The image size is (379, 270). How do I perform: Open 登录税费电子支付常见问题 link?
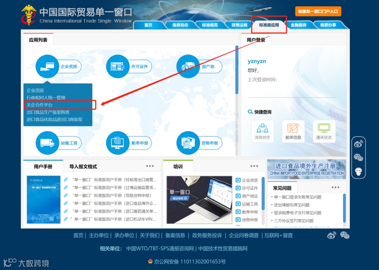298,213
